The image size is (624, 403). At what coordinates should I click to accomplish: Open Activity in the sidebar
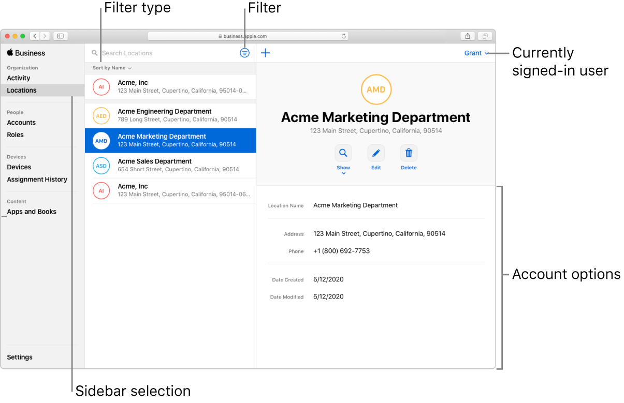tap(19, 78)
